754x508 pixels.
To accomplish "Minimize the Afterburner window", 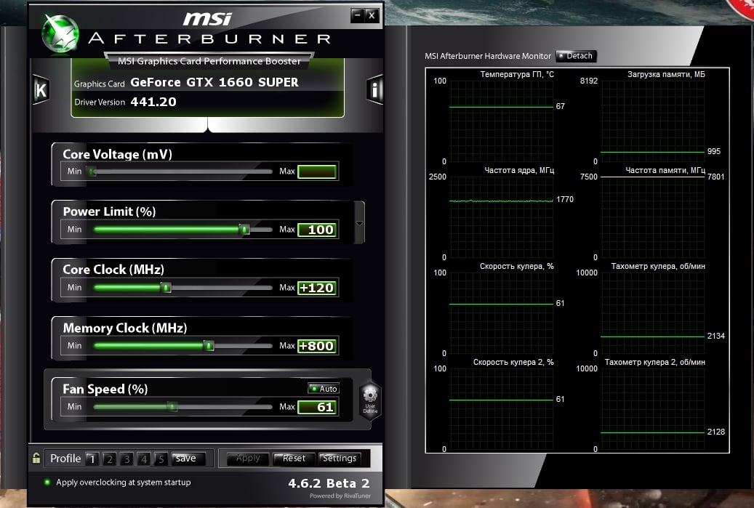I will click(357, 15).
